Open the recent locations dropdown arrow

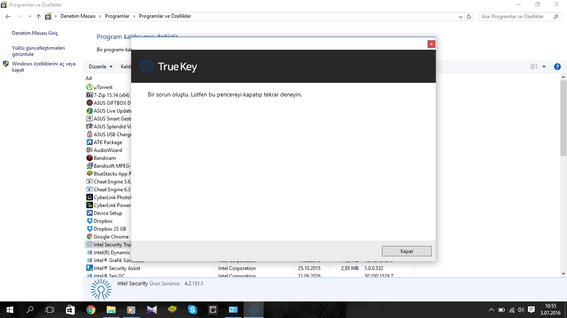(30, 17)
